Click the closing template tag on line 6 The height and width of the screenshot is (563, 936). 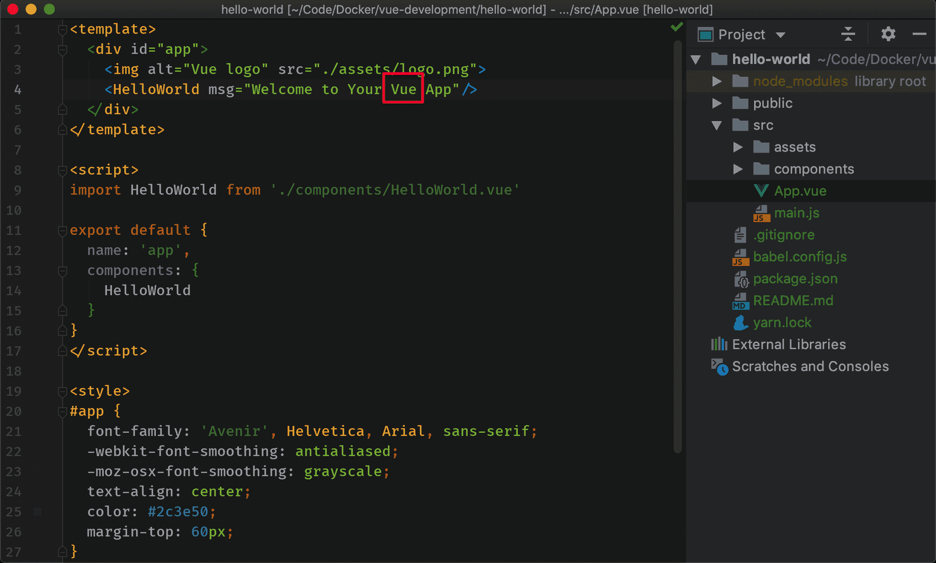click(117, 130)
